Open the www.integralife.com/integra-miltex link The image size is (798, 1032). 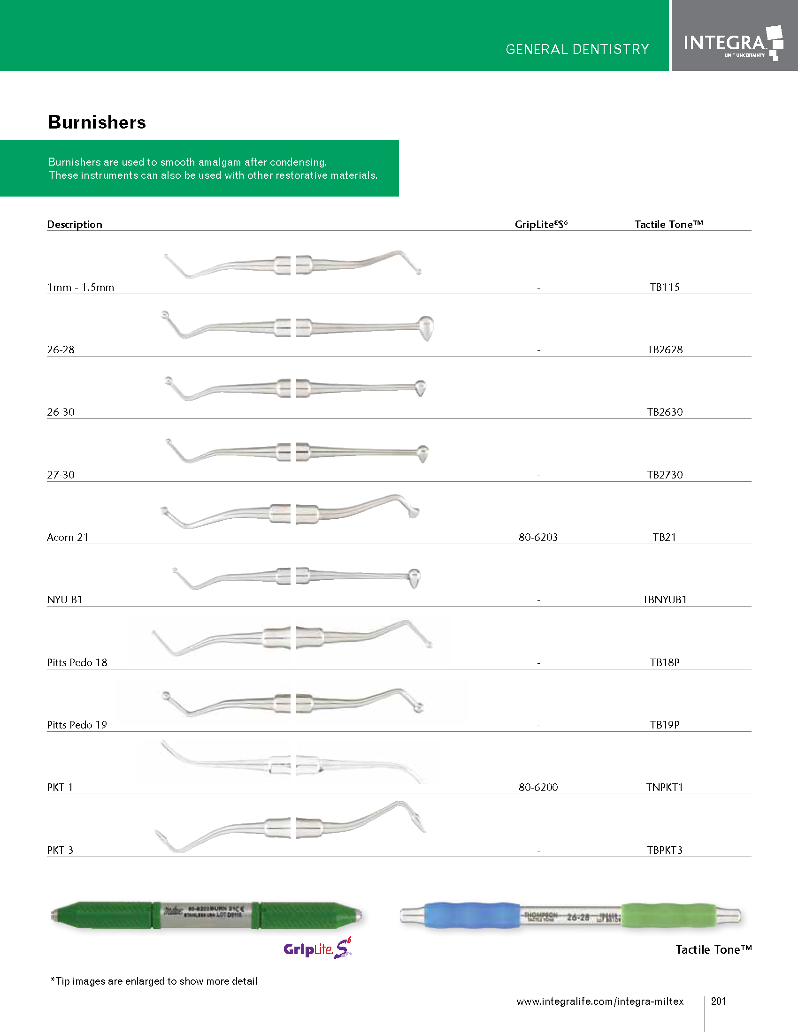click(x=599, y=1002)
